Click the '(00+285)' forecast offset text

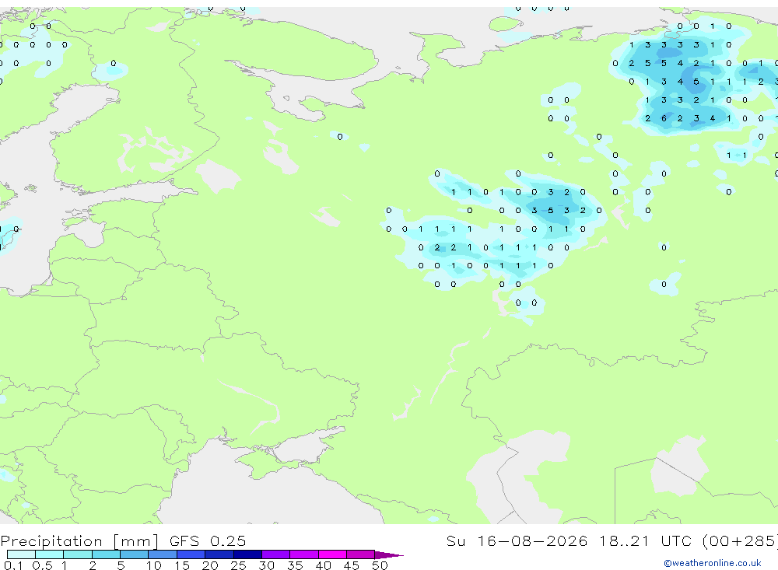740,540
